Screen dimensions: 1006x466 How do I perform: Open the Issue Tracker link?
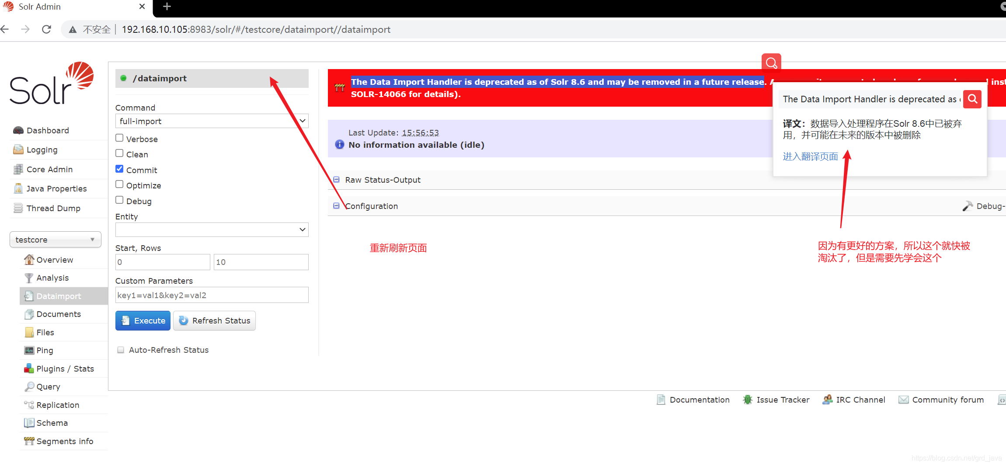click(x=783, y=400)
